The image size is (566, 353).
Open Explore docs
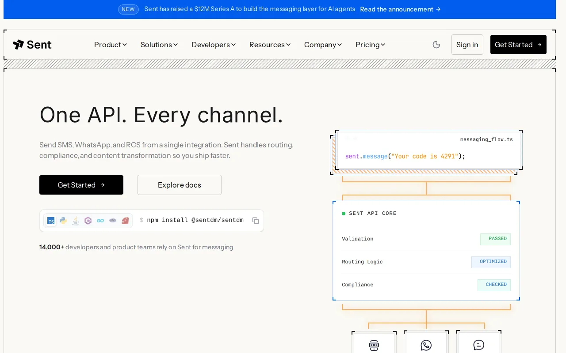click(x=180, y=185)
